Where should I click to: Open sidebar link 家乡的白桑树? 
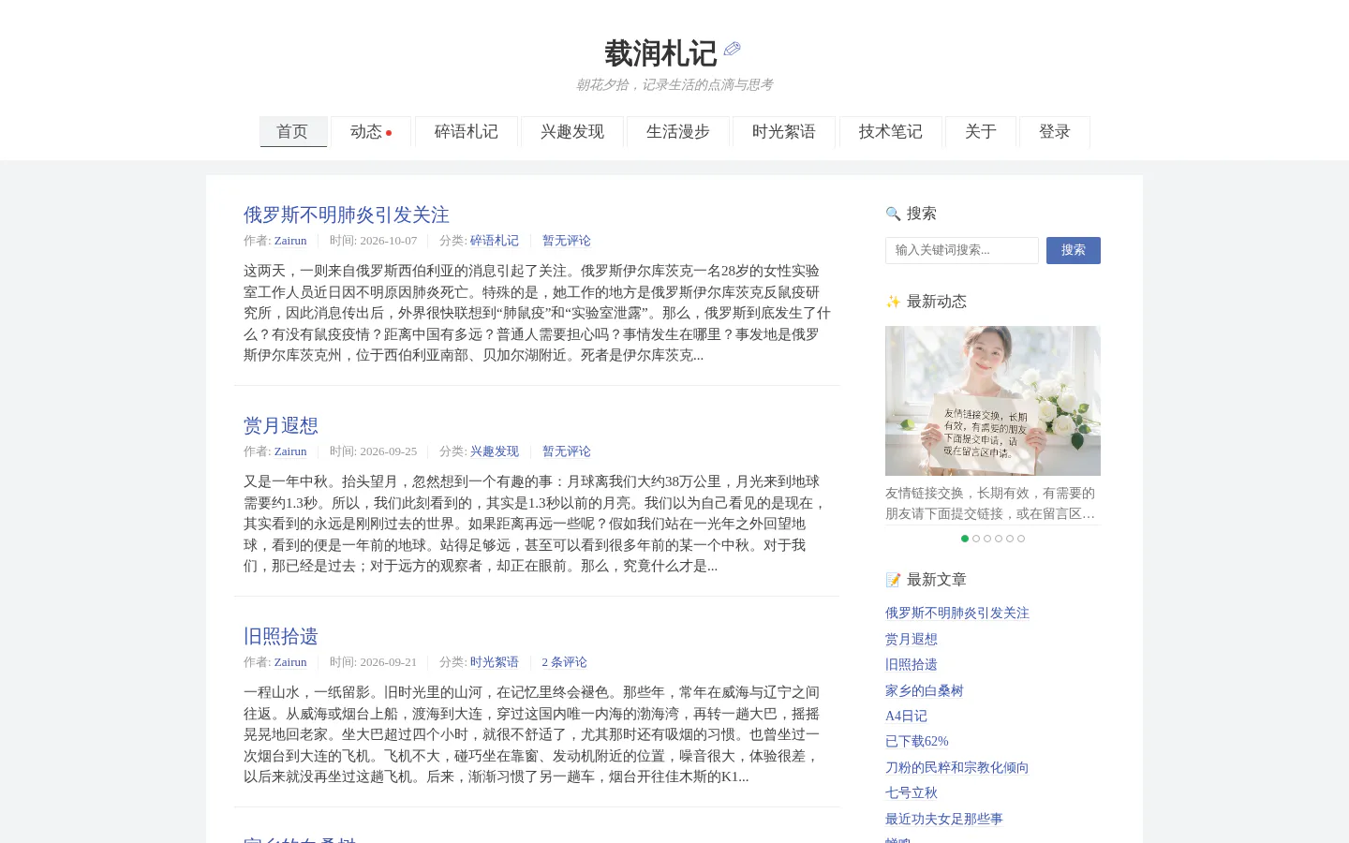point(925,690)
